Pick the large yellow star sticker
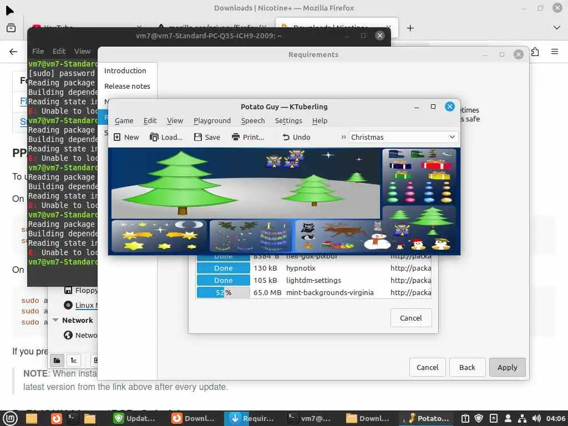568x426 pixels. tap(133, 246)
